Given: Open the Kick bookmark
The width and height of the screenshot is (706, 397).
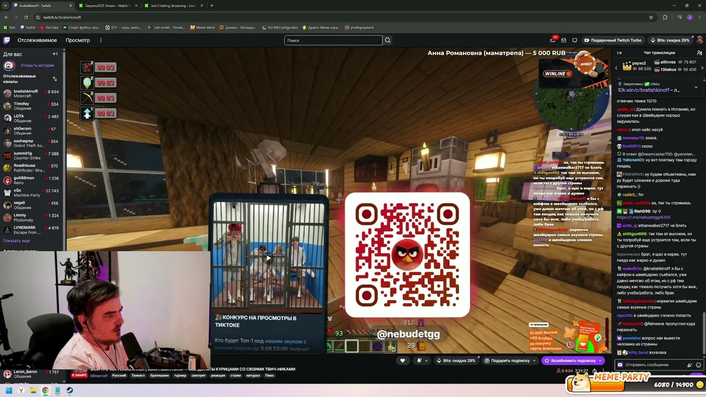Looking at the screenshot, I should click(x=9, y=27).
